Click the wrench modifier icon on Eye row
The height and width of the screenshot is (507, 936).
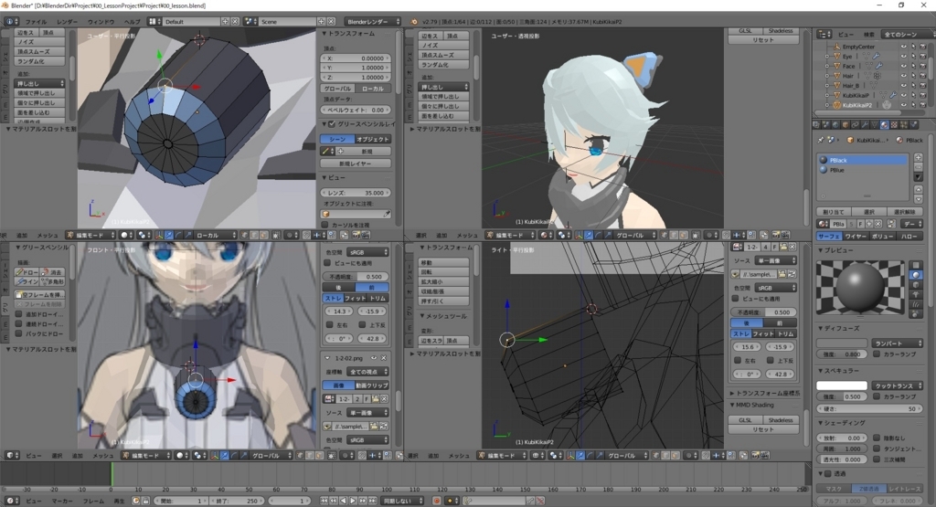pyautogui.click(x=877, y=57)
